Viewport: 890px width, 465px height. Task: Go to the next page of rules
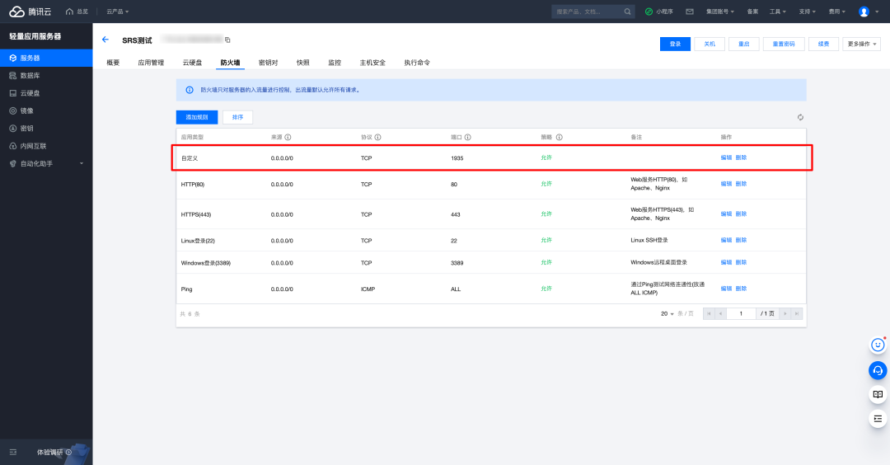(785, 313)
